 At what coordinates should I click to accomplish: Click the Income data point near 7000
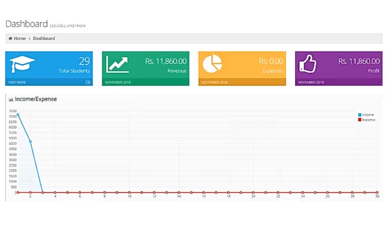coord(18,115)
